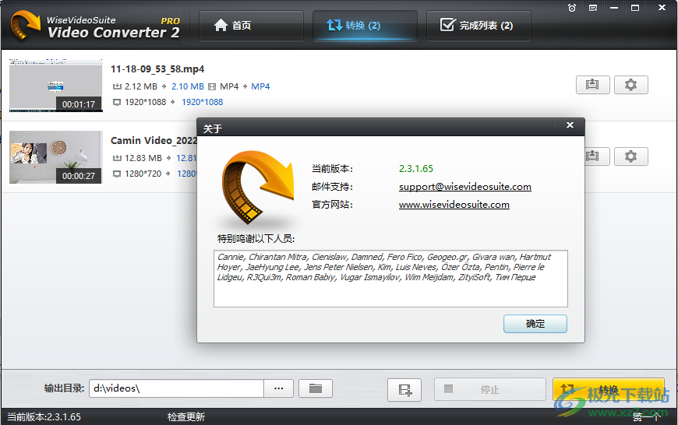Click the alarm clock icon in title bar
Viewport: 678px width, 425px height.
point(572,8)
